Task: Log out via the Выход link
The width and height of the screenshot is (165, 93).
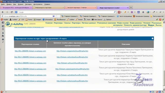Action: click(x=159, y=25)
